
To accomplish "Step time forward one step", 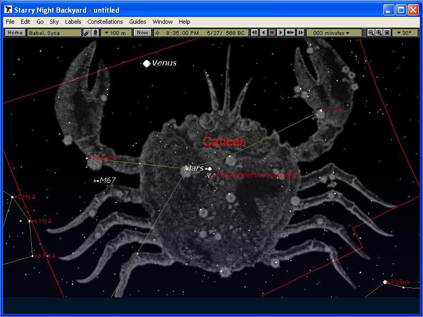I will 300,33.
